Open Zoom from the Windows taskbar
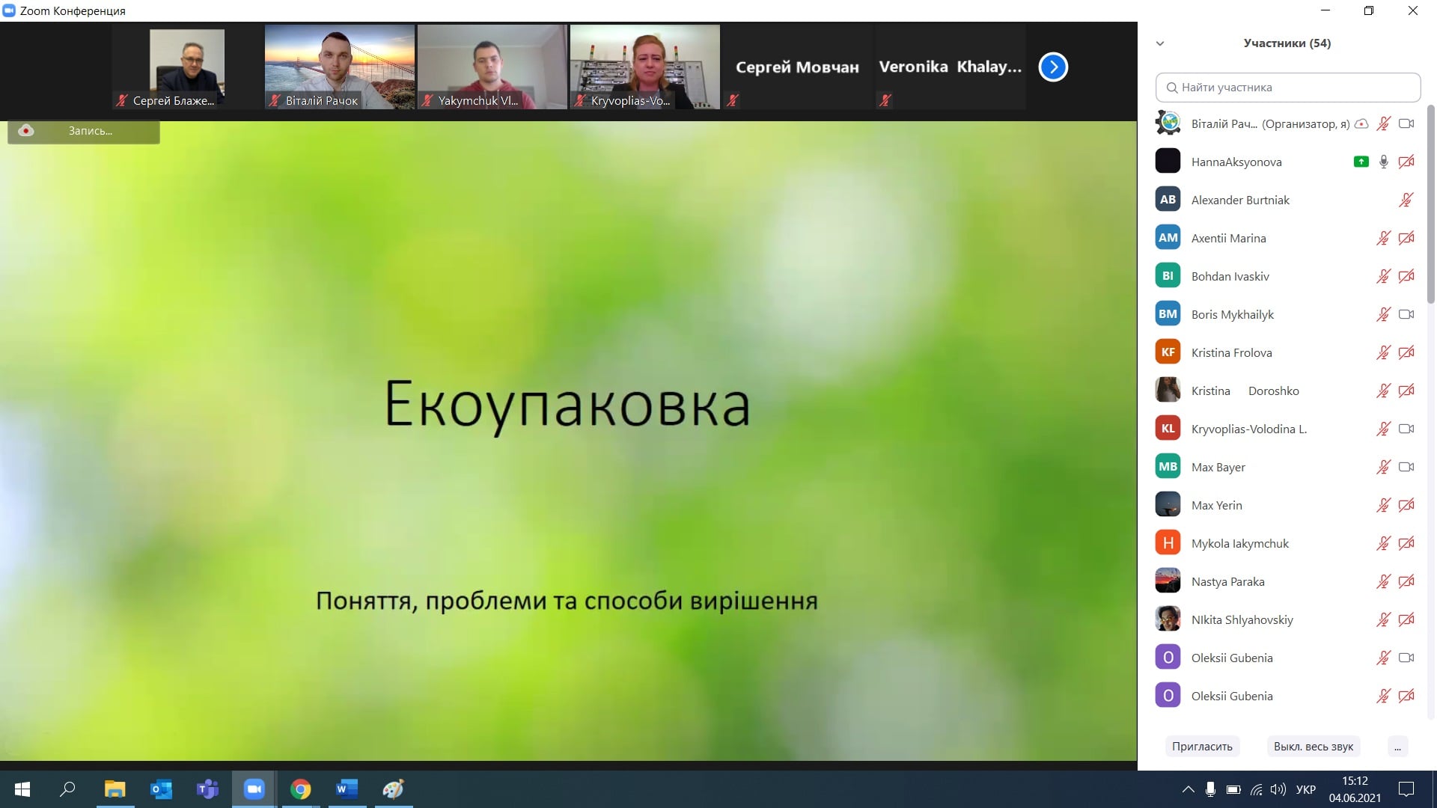The height and width of the screenshot is (808, 1437). 254,789
